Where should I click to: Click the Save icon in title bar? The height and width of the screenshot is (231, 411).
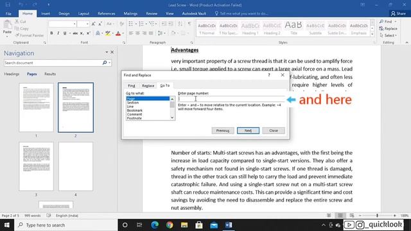(x=8, y=4)
